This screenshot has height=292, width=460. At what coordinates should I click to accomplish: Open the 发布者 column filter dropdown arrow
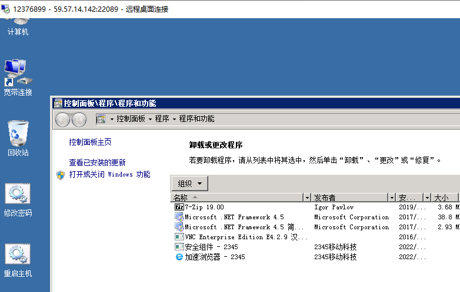coord(392,198)
